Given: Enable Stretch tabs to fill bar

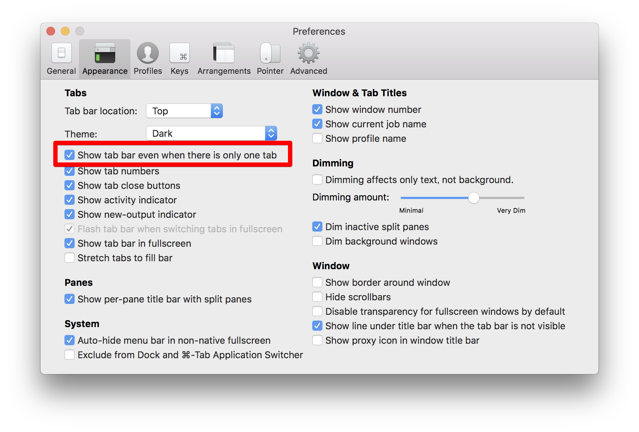Looking at the screenshot, I should 70,258.
